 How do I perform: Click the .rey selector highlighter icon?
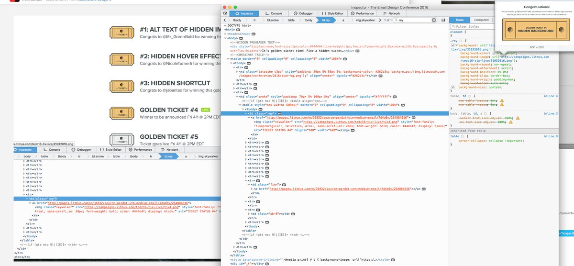pos(462,41)
